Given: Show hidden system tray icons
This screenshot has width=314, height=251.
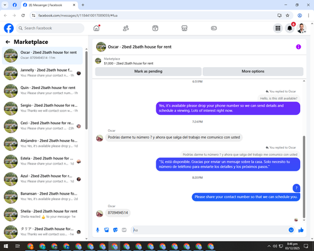Looking at the screenshot, I should (x=269, y=246).
